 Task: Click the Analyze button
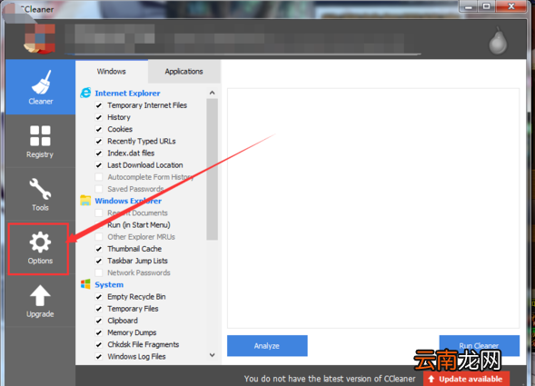(x=267, y=346)
